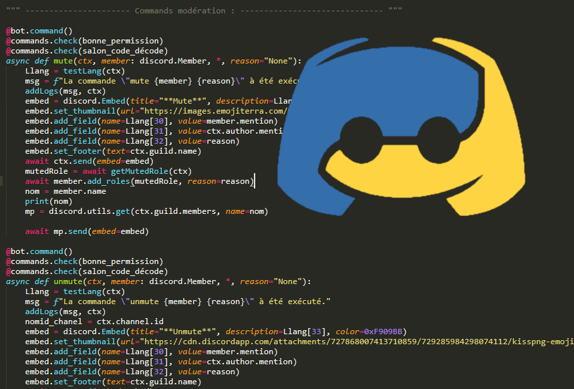574x389 pixels.
Task: Click "testLang(ctx)" inside the mute function
Action: point(94,71)
